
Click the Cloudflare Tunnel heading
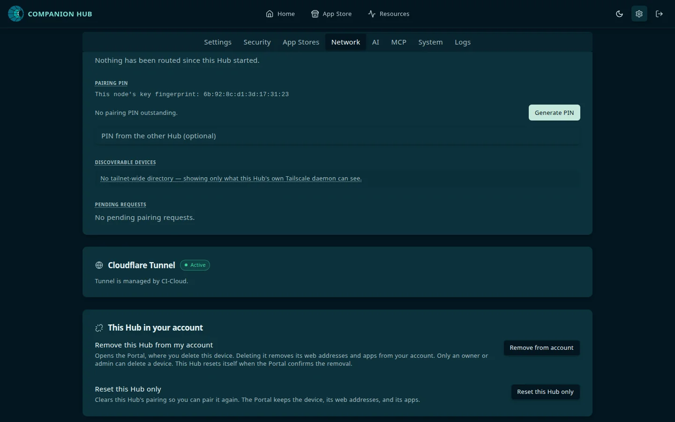(x=142, y=265)
